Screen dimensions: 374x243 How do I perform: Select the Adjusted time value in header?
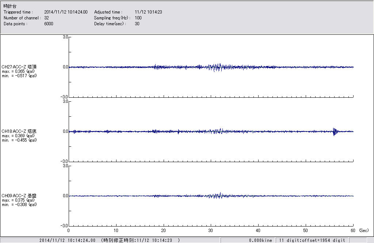tap(148, 12)
